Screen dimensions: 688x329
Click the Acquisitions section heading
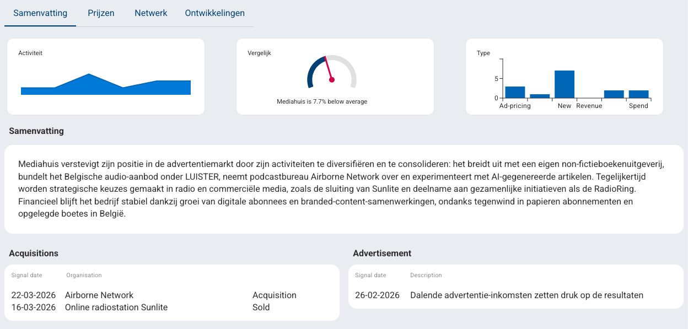[34, 254]
